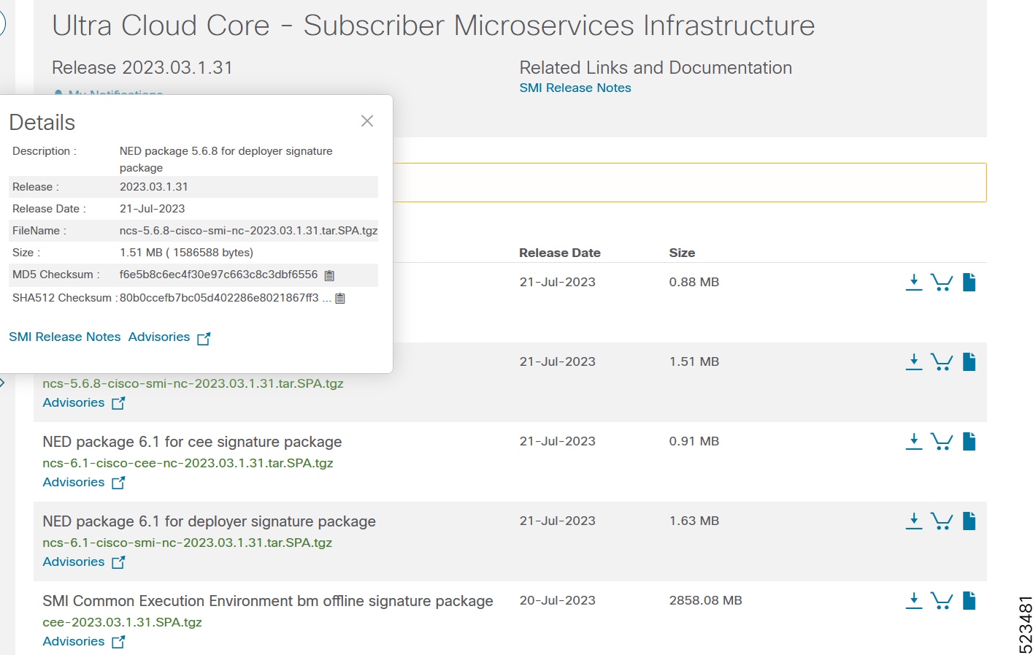Expand the left sidebar panel chevron

[x=2, y=382]
